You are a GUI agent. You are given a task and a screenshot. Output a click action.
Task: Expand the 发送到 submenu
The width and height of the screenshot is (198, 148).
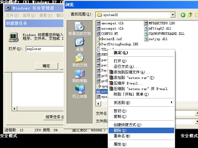pos(141,103)
